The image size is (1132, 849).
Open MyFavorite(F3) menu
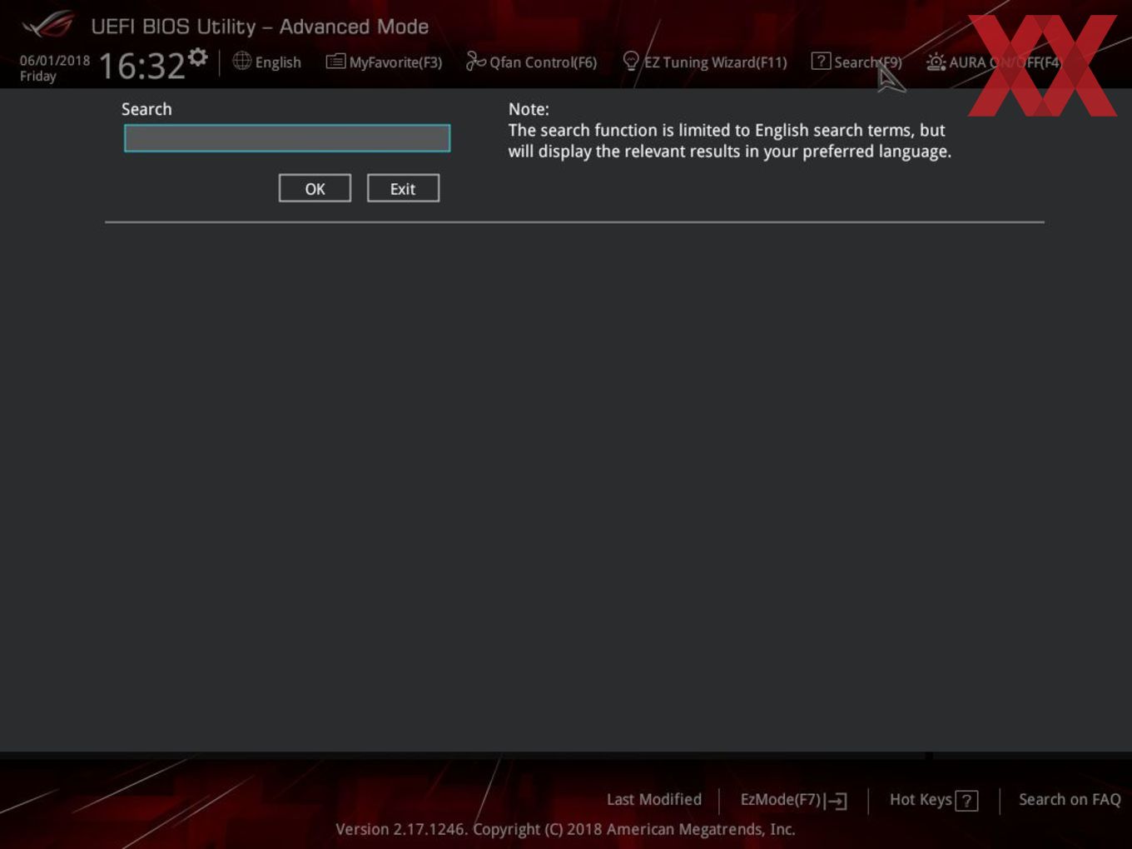point(395,62)
